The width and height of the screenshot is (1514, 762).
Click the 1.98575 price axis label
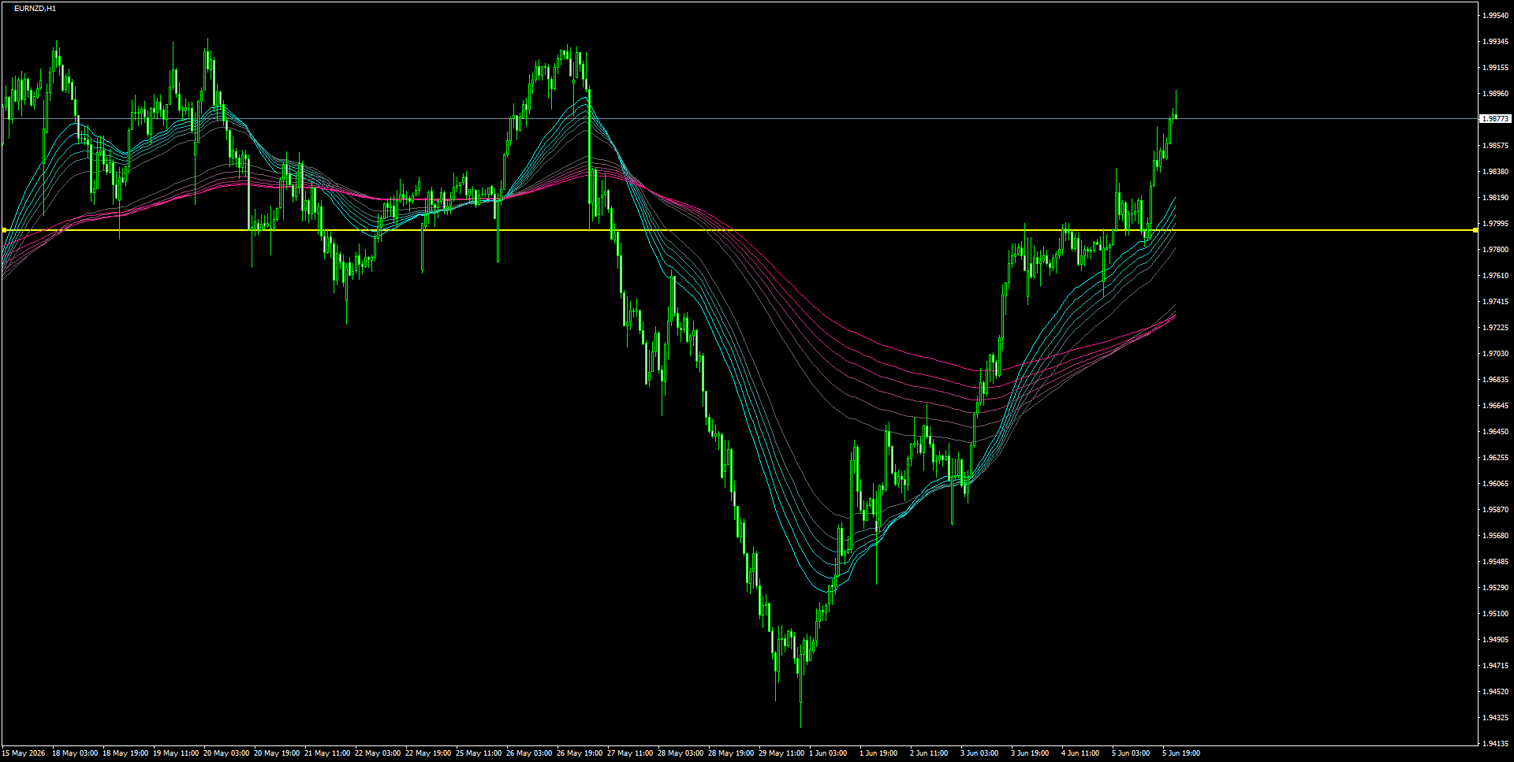coord(1496,146)
